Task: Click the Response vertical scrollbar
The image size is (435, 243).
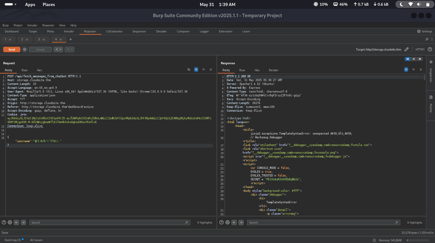Action: tap(424, 78)
